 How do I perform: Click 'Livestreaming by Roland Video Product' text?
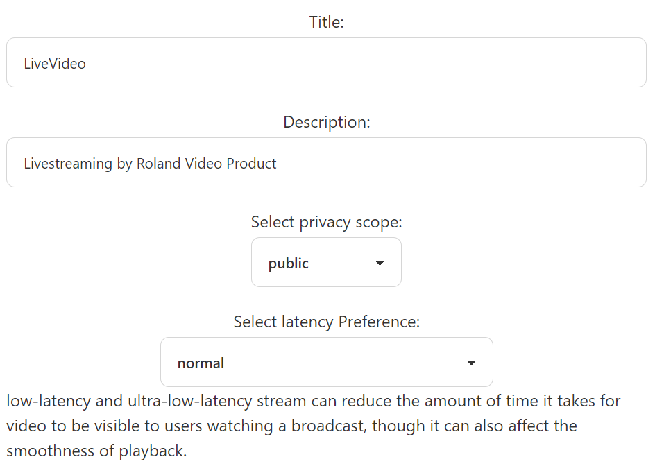[x=150, y=164]
